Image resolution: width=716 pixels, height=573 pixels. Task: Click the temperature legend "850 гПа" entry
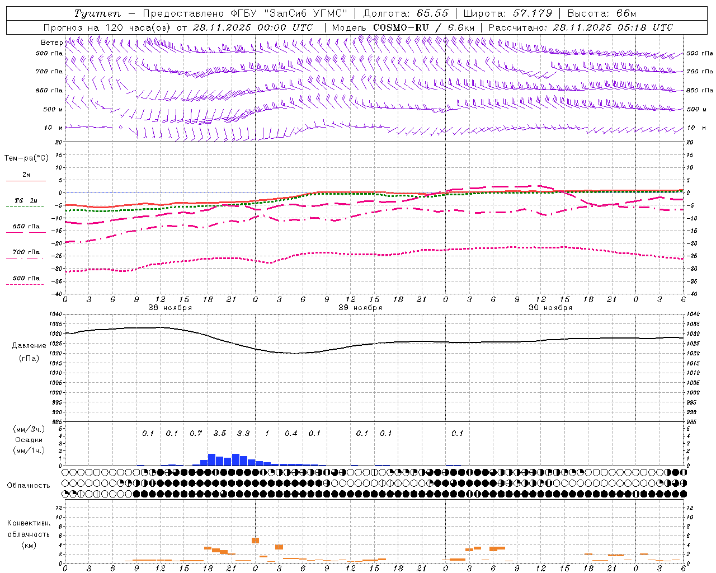(x=26, y=227)
